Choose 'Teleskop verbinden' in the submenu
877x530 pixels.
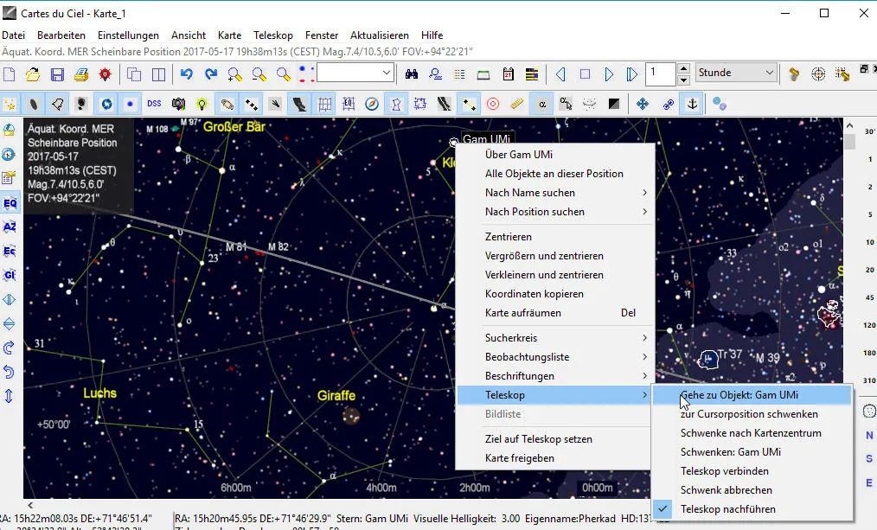pos(724,471)
